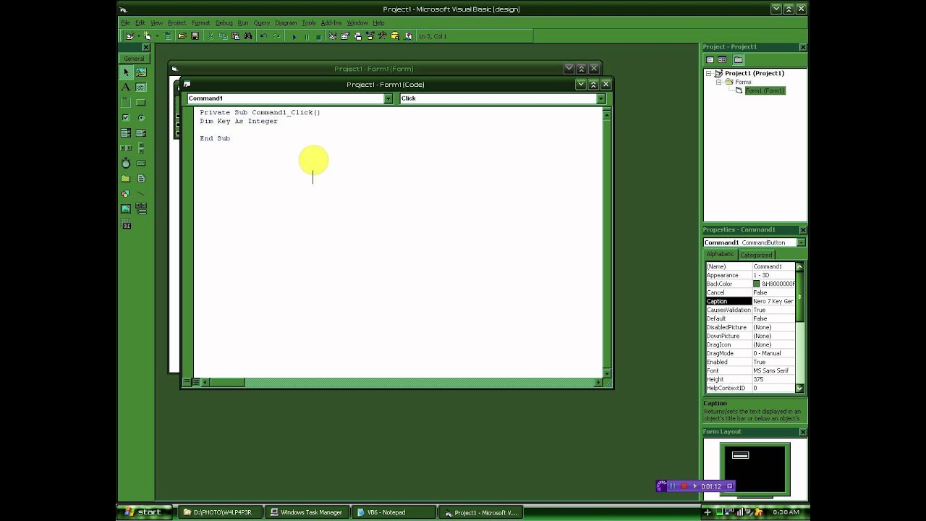
Task: Toggle Full Module View in code window
Action: click(x=195, y=382)
